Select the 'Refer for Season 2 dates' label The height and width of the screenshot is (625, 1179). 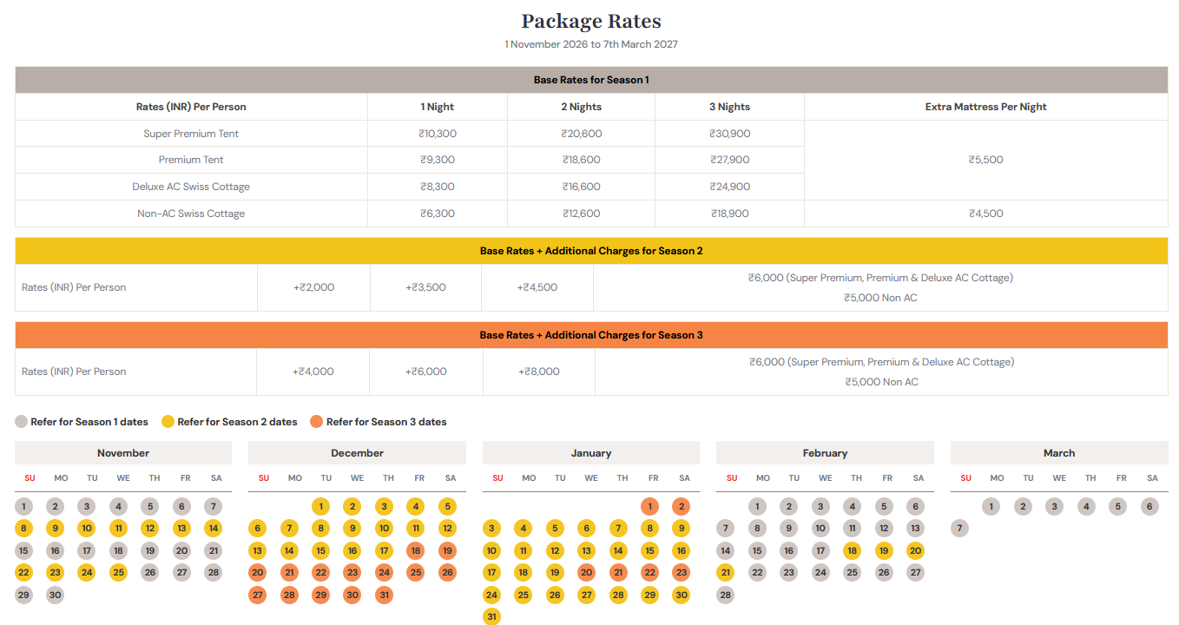[x=237, y=422]
